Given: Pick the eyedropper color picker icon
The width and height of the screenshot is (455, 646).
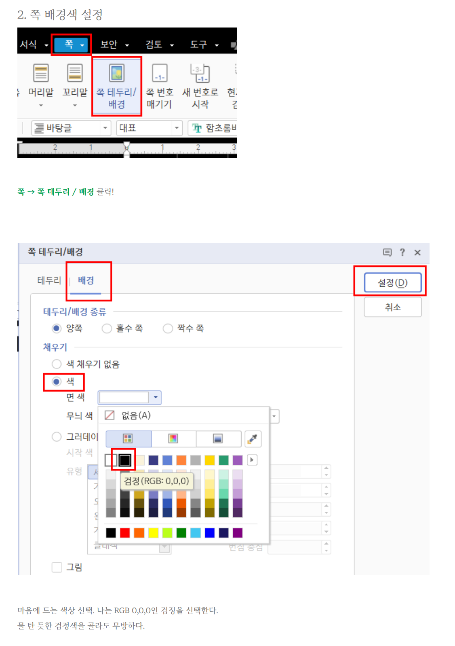Looking at the screenshot, I should pyautogui.click(x=253, y=439).
